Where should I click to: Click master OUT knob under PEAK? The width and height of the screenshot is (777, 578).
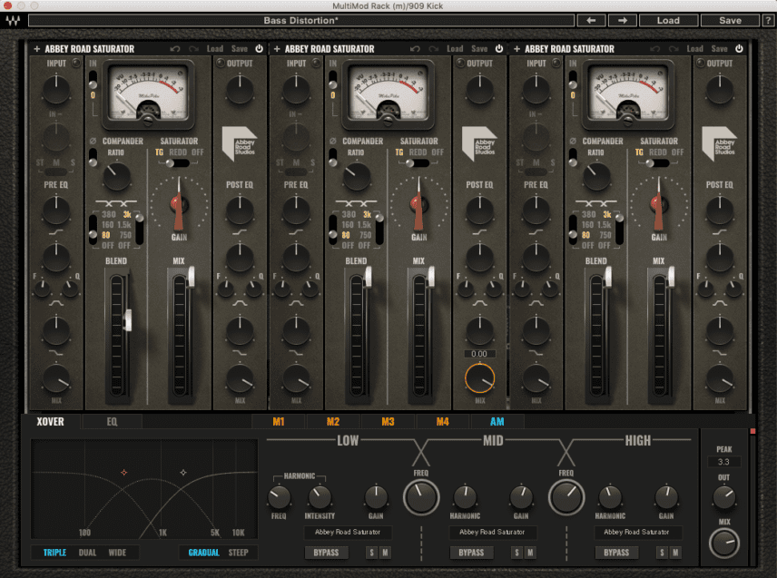click(x=724, y=496)
